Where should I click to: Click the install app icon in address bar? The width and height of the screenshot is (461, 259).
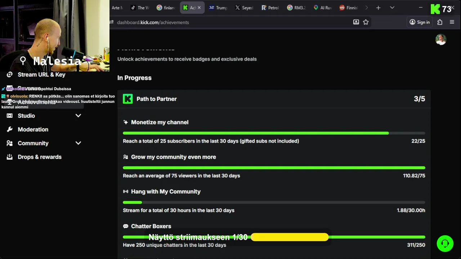pos(356,22)
